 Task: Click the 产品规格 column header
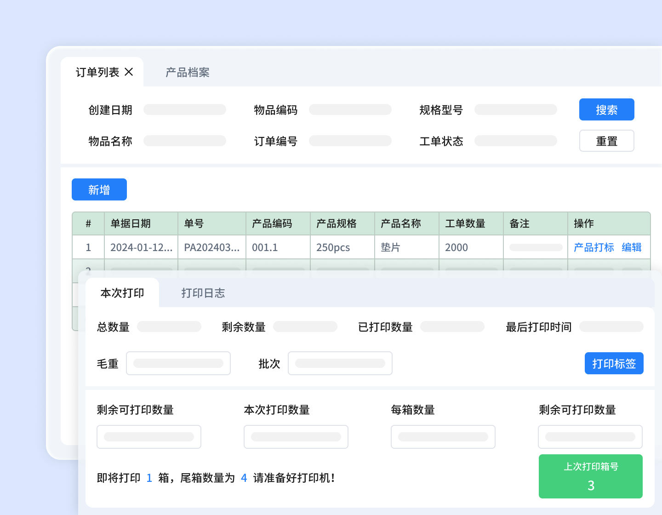tap(342, 223)
